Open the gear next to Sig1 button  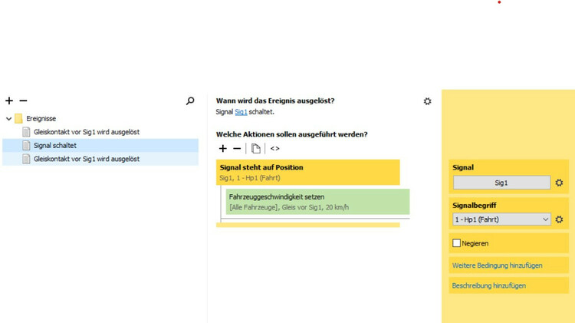(x=560, y=183)
